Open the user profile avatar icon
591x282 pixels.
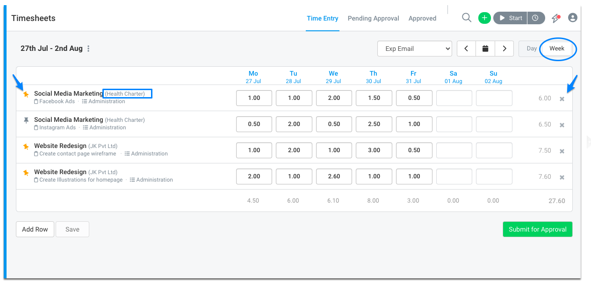(573, 18)
